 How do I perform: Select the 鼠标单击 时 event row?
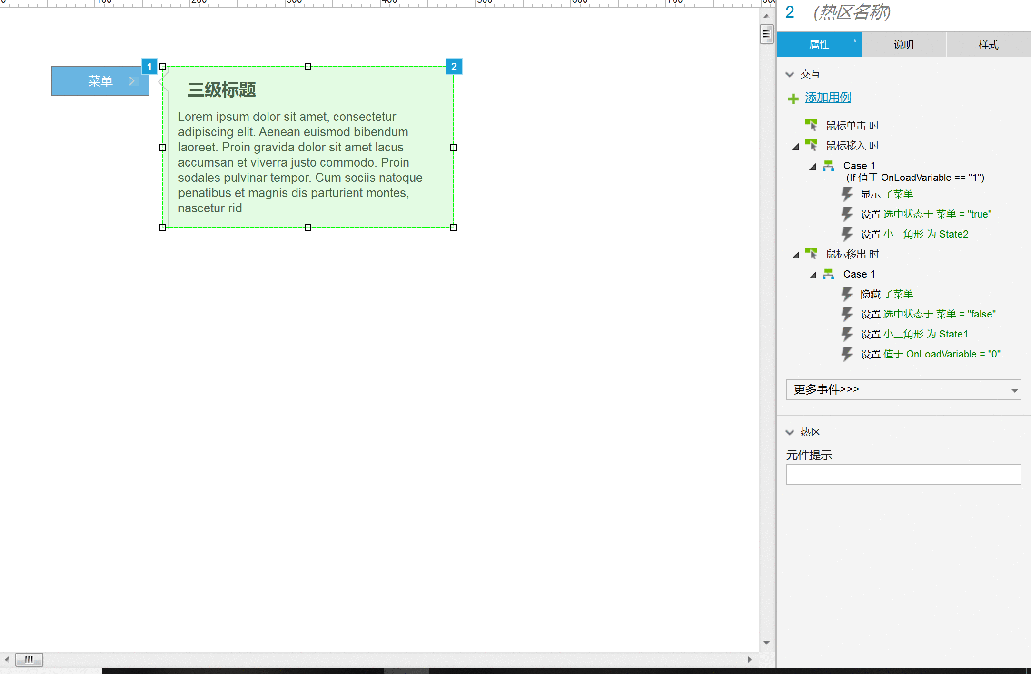(x=852, y=126)
